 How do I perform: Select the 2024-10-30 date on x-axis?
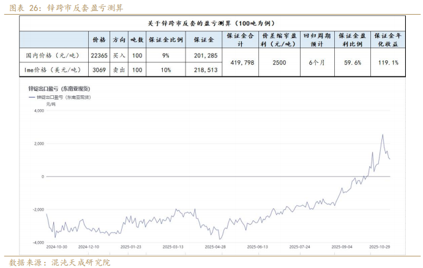[x=56, y=247]
